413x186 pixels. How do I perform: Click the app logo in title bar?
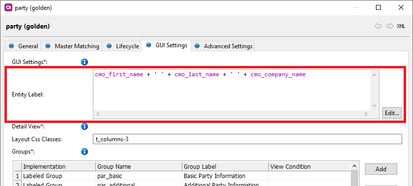pos(8,7)
